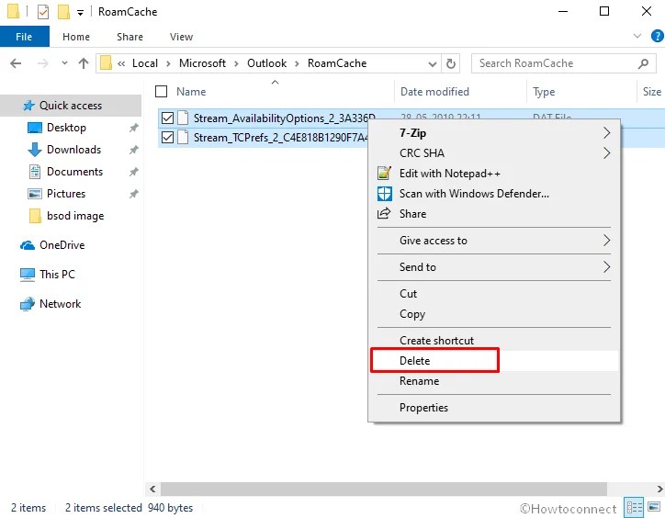The width and height of the screenshot is (665, 518).
Task: Open the recent locations dropdown arrow
Action: (64, 63)
